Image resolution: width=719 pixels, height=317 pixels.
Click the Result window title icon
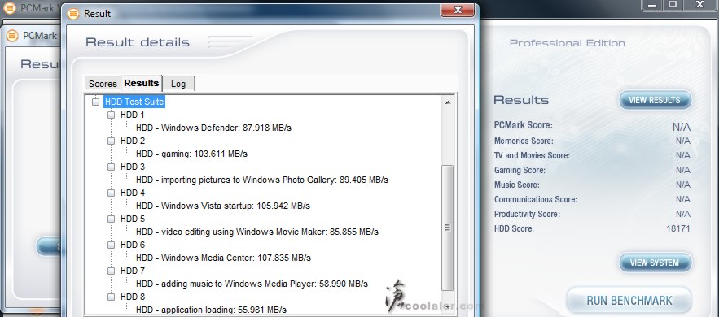73,14
